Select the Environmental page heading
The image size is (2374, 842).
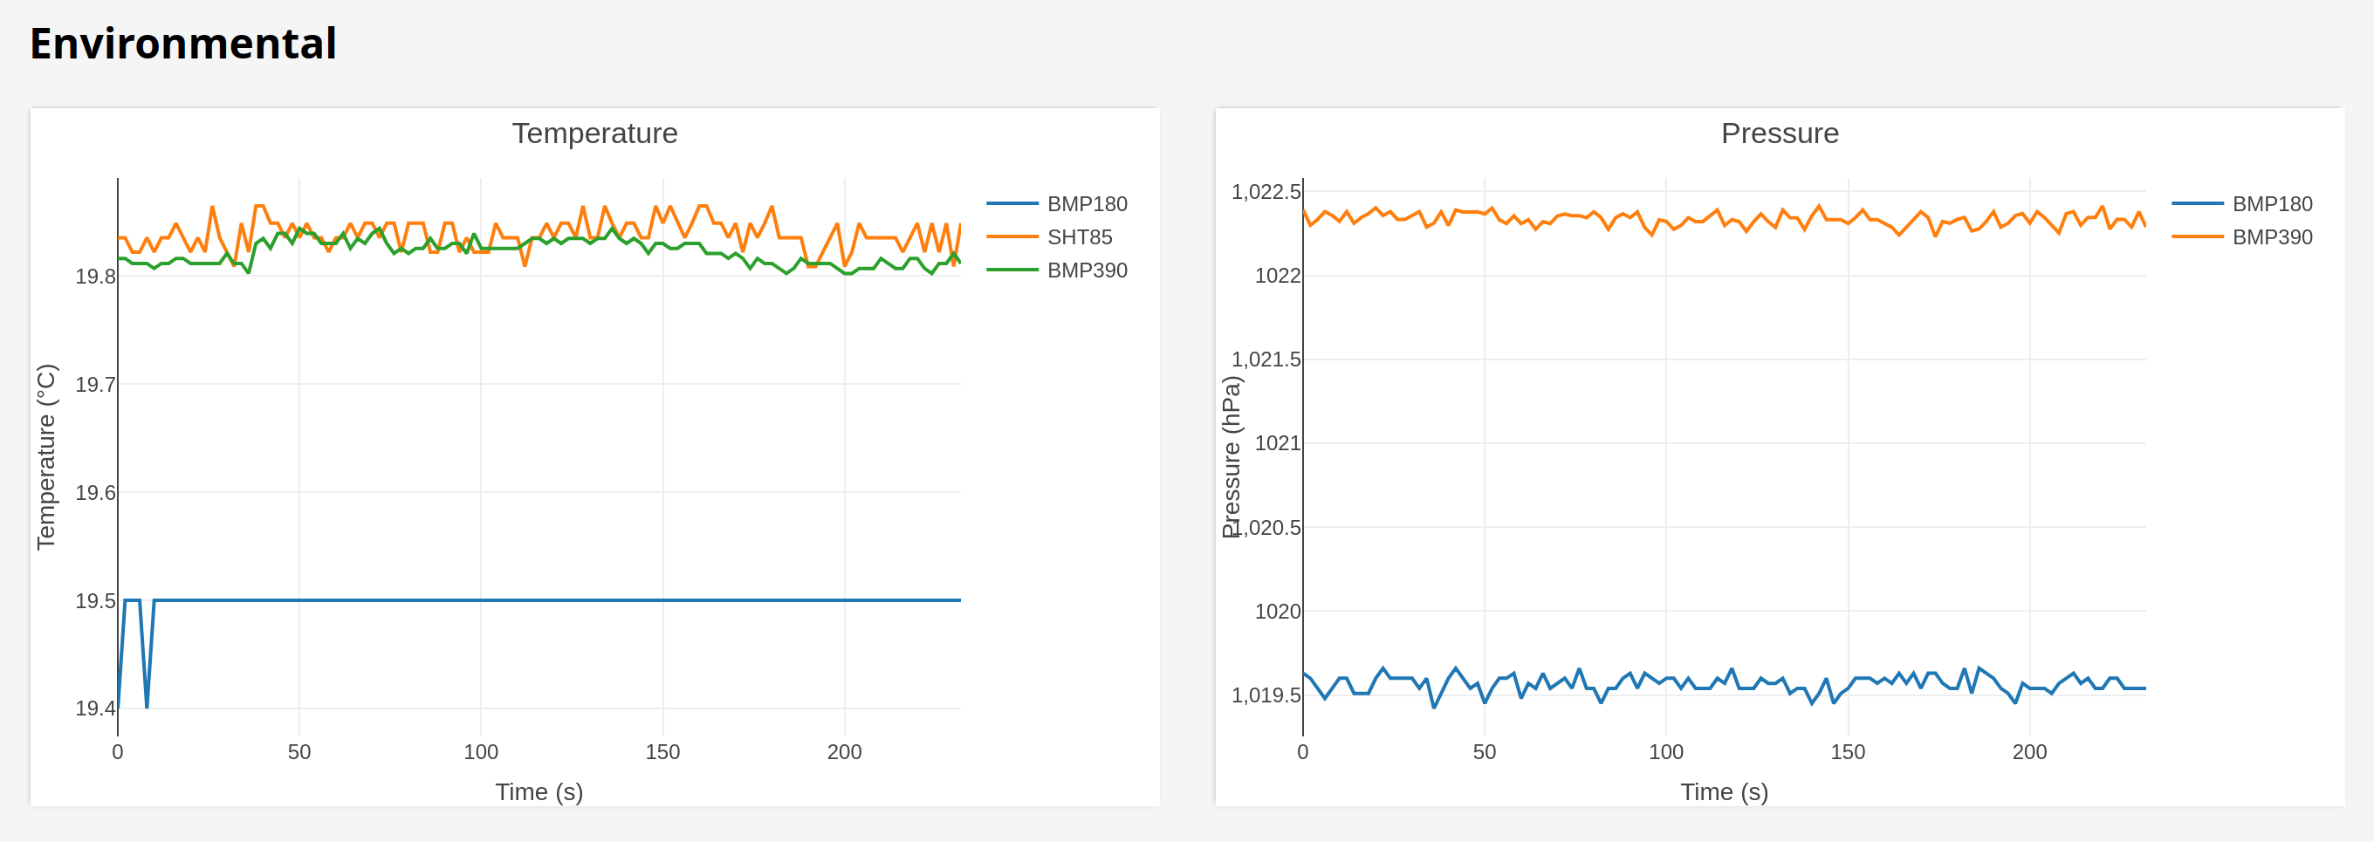pos(183,44)
